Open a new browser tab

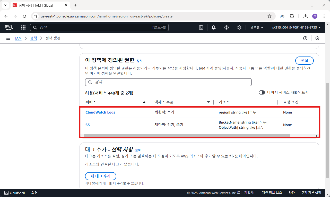click(75, 5)
